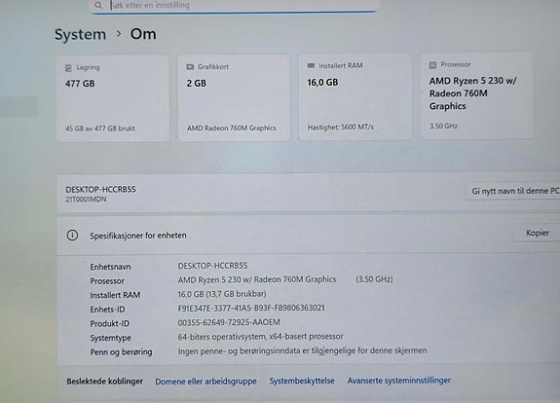Viewport: 560px width, 403px height.
Task: Go back to System in the breadcrumb
Action: (80, 35)
